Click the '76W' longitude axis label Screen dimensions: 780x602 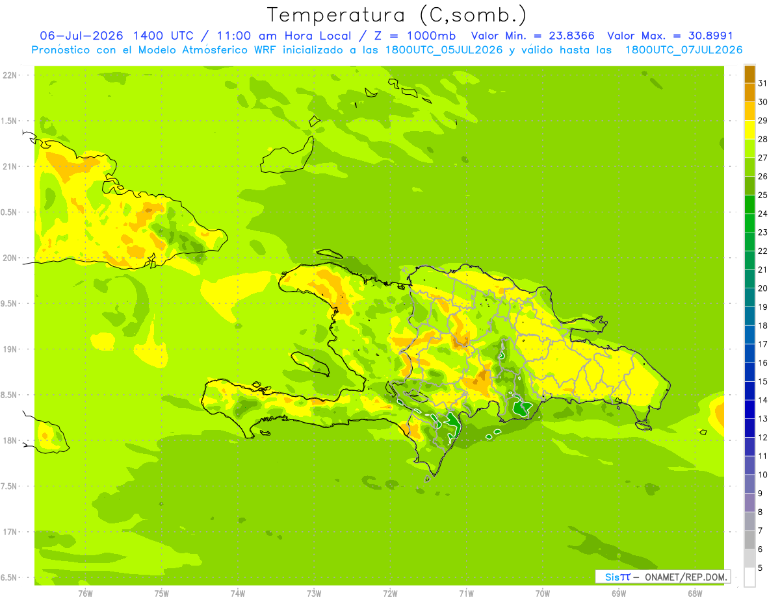[x=85, y=593]
